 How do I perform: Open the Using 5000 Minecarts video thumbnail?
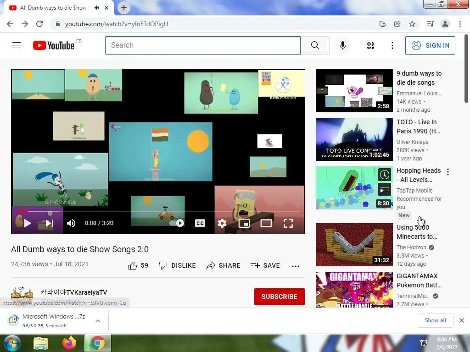pos(354,245)
